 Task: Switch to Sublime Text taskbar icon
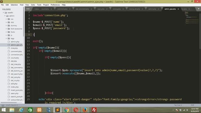point(57,110)
